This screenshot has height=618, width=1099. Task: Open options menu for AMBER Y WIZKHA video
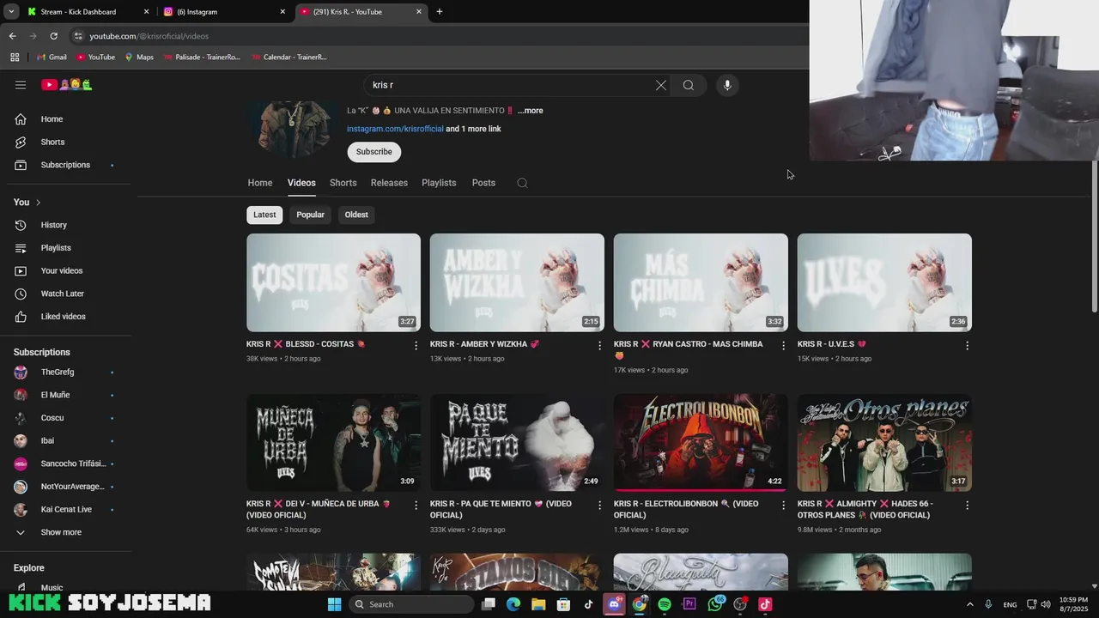pos(599,345)
